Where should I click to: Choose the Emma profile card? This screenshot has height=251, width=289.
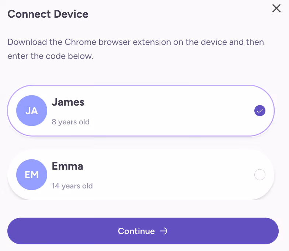click(141, 174)
